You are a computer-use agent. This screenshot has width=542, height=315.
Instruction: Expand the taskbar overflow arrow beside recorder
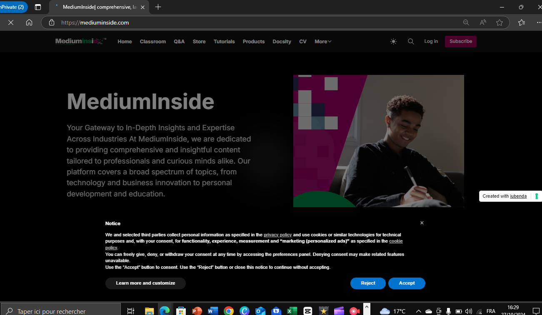click(x=367, y=308)
